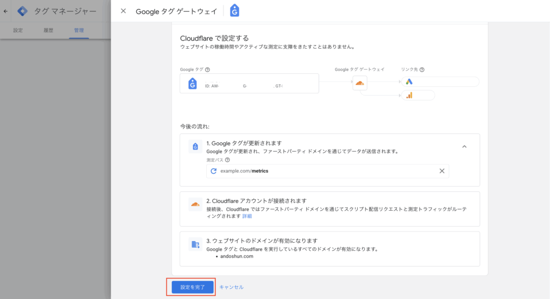Click refresh icon in measurement path field
This screenshot has width=550, height=299.
[213, 171]
